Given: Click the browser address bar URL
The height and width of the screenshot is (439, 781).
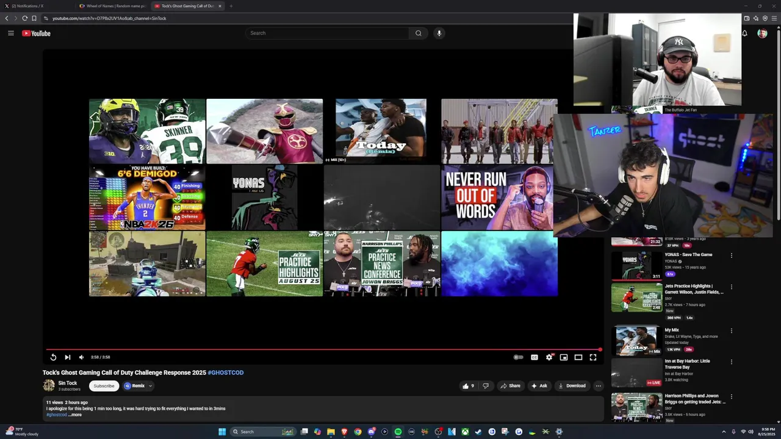Looking at the screenshot, I should click(x=109, y=18).
